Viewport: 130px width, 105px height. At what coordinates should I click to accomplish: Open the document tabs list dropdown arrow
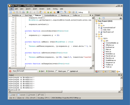[x=90, y=15]
